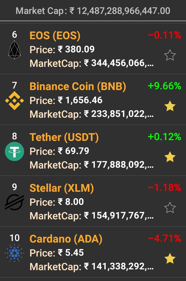The height and width of the screenshot is (281, 186).
Task: Tap Cardano's -4.71% change value
Action: [164, 239]
